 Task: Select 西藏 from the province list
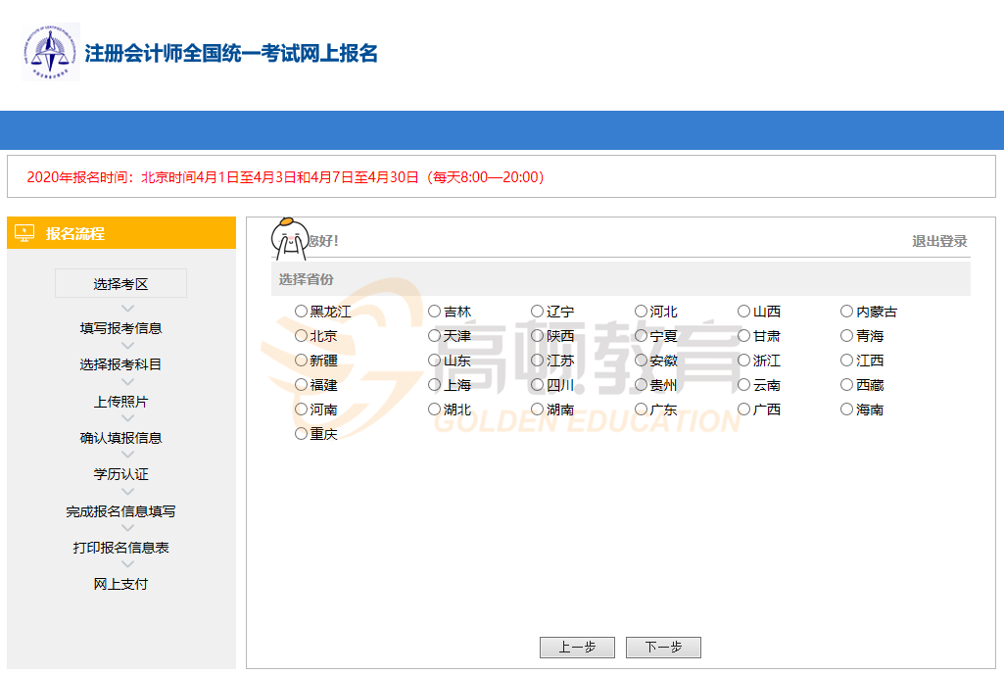coord(847,385)
